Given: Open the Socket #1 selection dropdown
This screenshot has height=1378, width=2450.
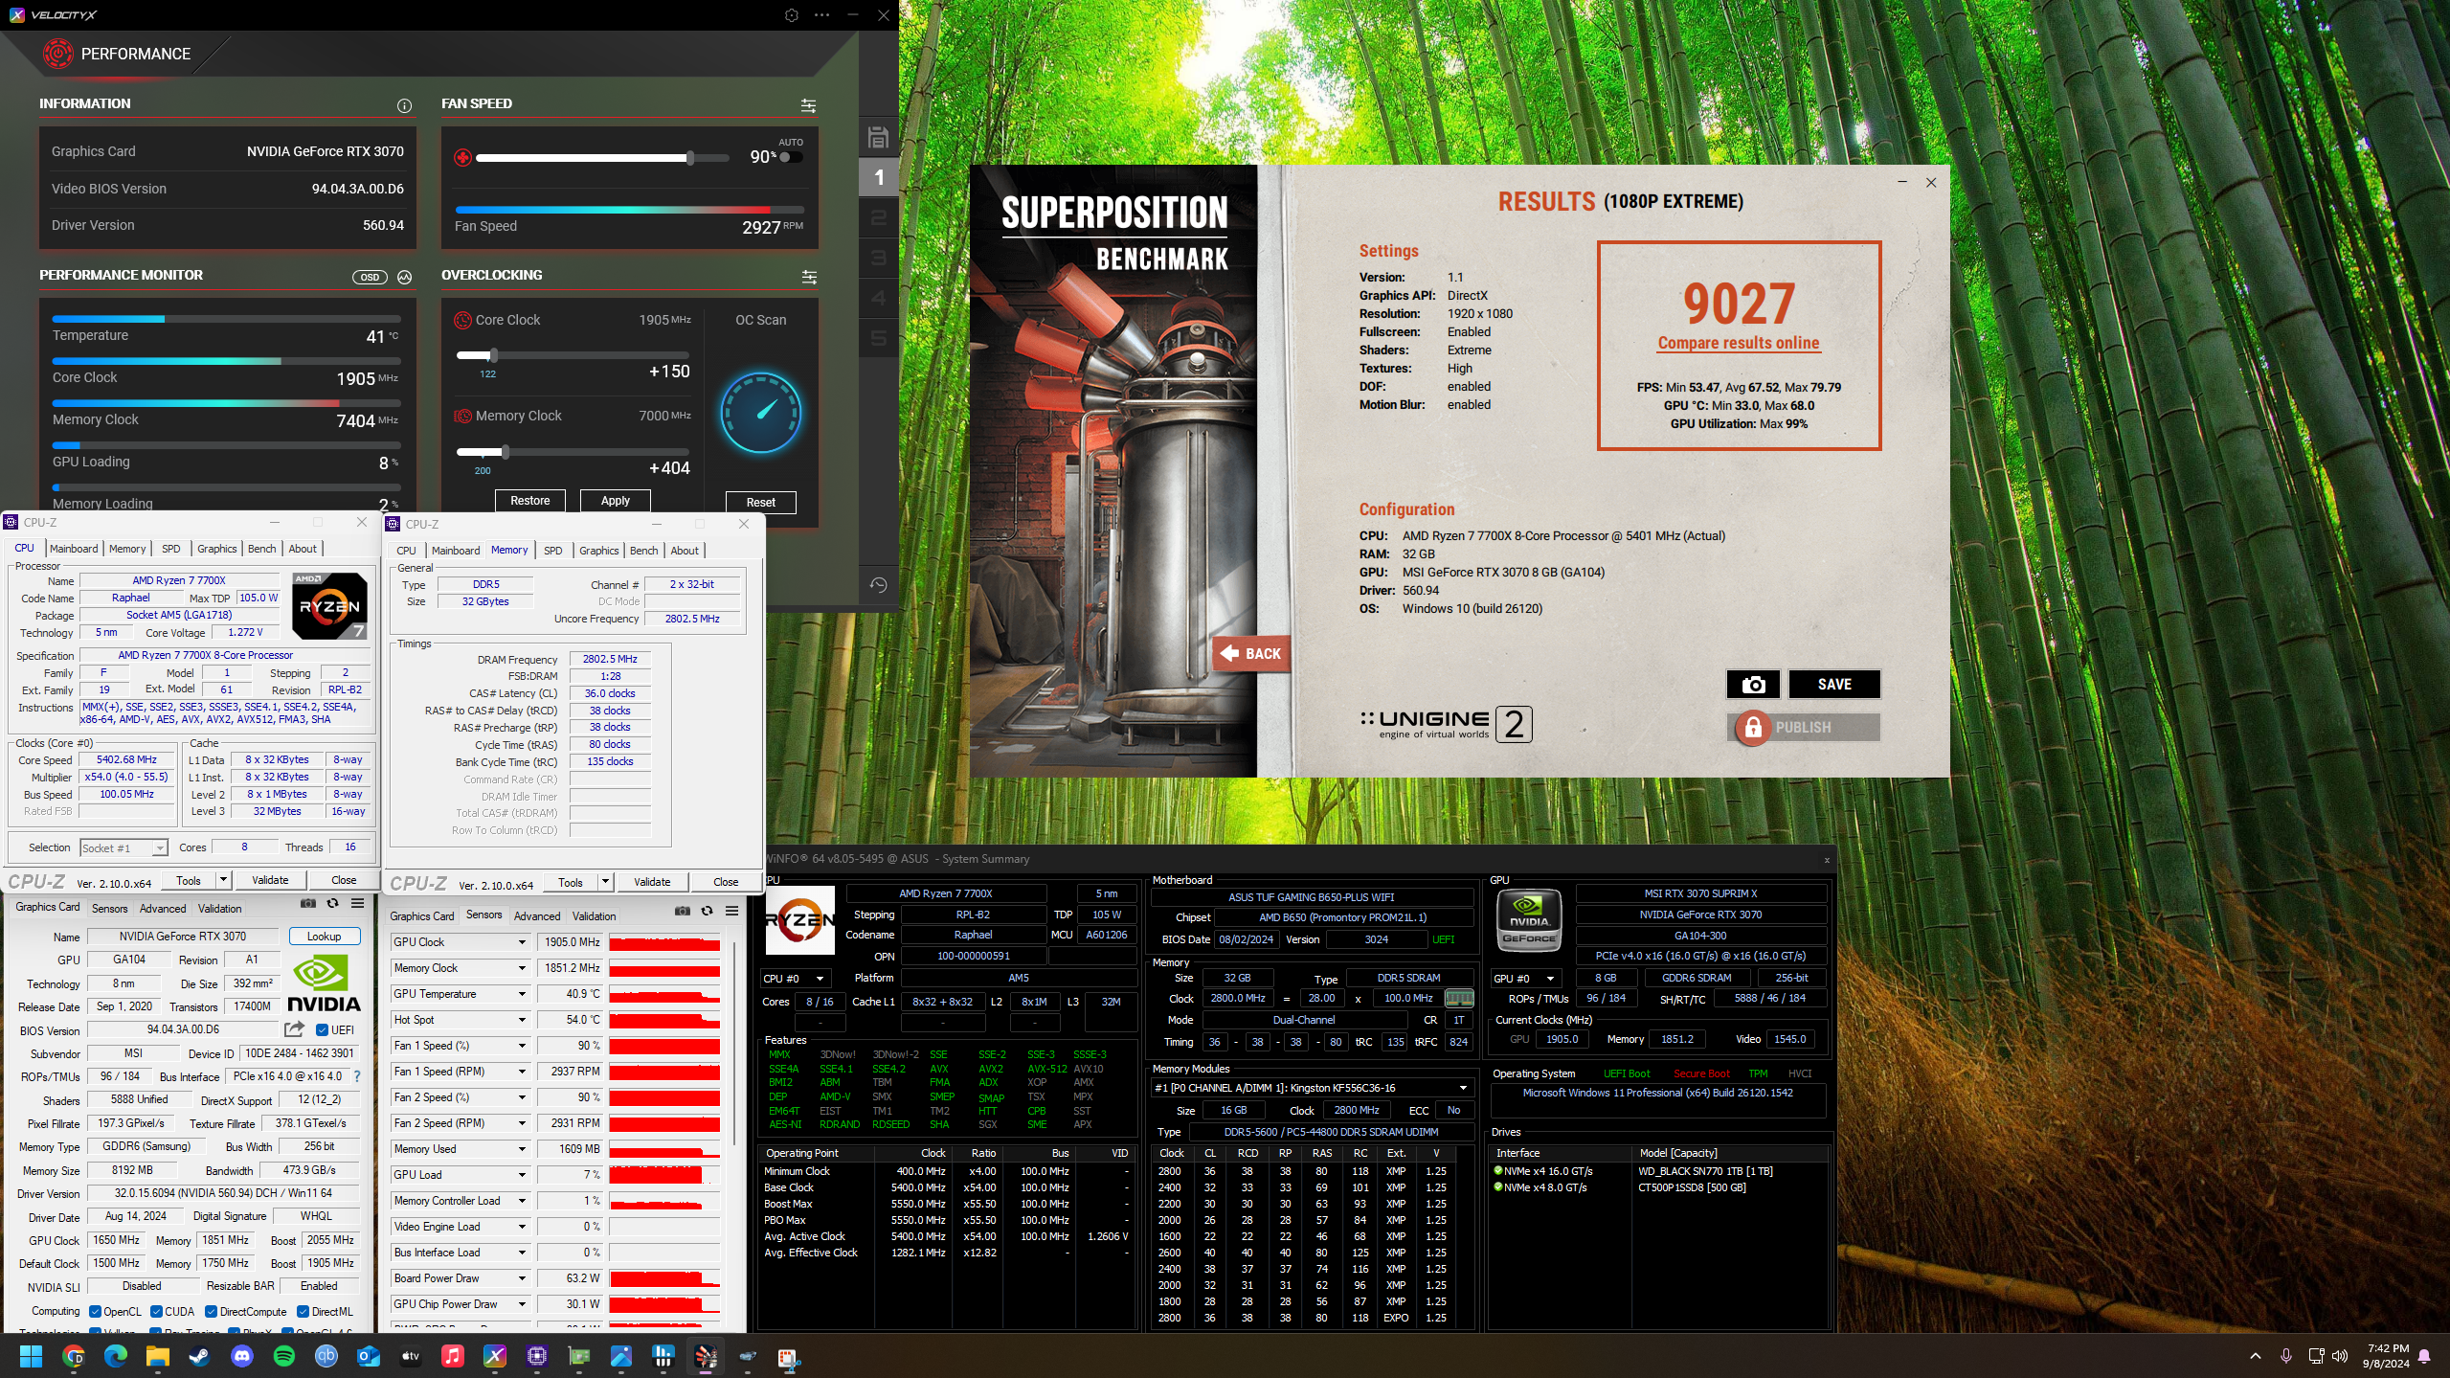Looking at the screenshot, I should (x=124, y=847).
